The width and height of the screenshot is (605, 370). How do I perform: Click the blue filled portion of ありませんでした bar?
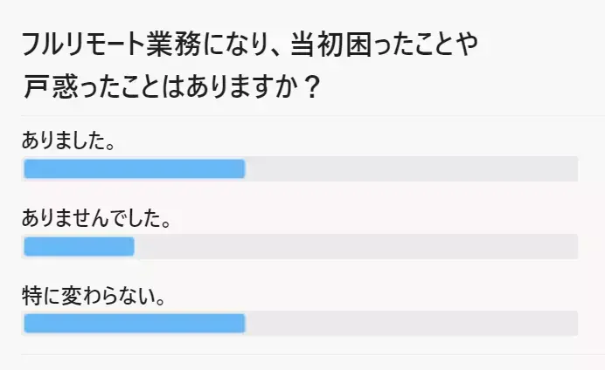coord(79,246)
